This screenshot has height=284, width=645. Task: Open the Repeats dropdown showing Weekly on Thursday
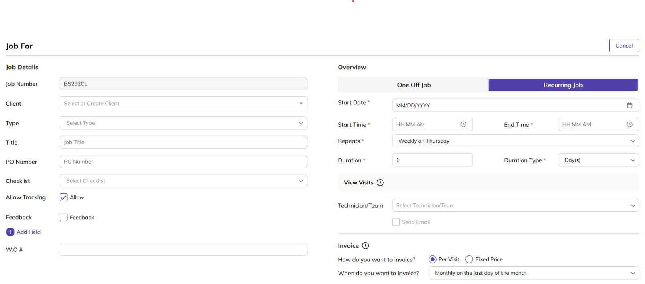515,141
